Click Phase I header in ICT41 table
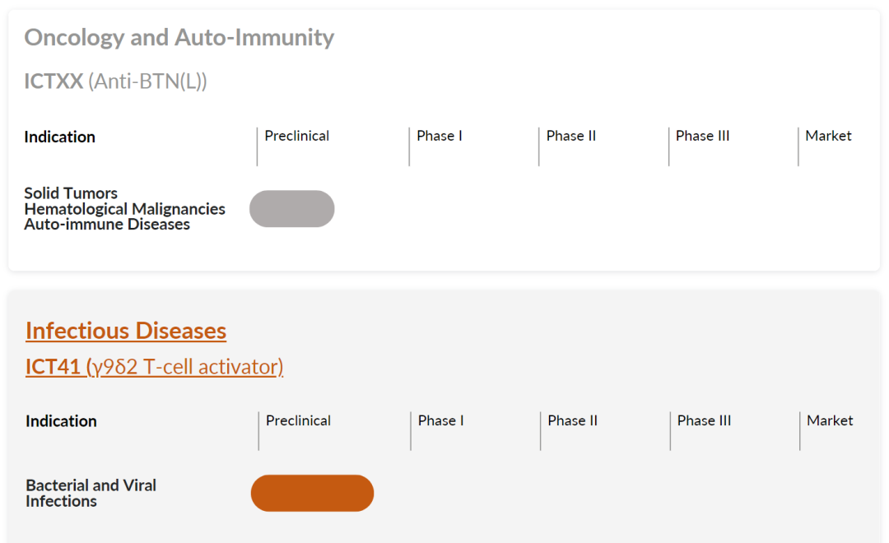889x543 pixels. tap(440, 420)
